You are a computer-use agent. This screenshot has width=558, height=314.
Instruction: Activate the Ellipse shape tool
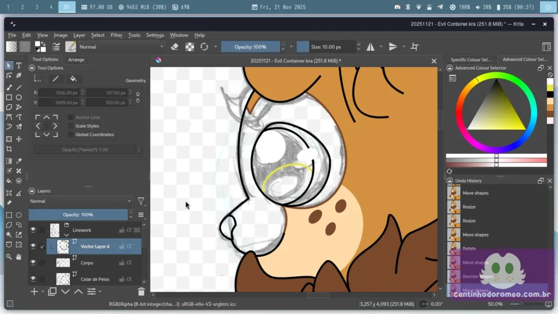click(19, 98)
